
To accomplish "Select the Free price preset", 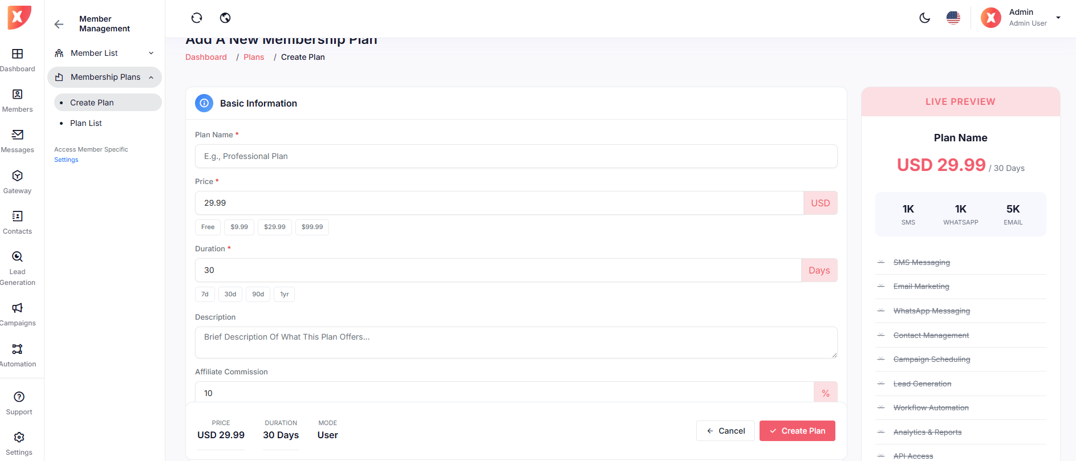I will pyautogui.click(x=208, y=227).
